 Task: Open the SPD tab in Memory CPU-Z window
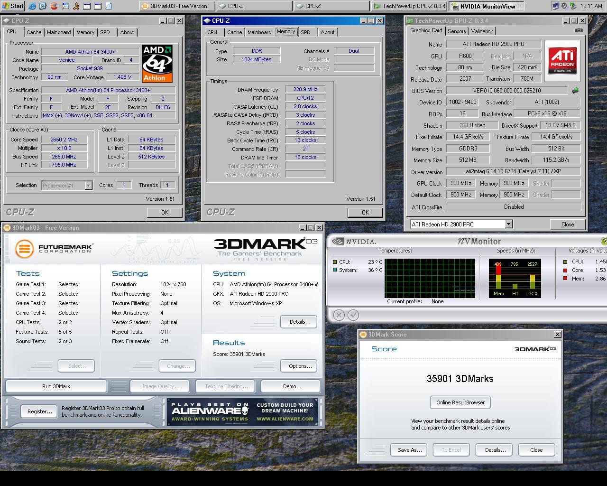306,32
